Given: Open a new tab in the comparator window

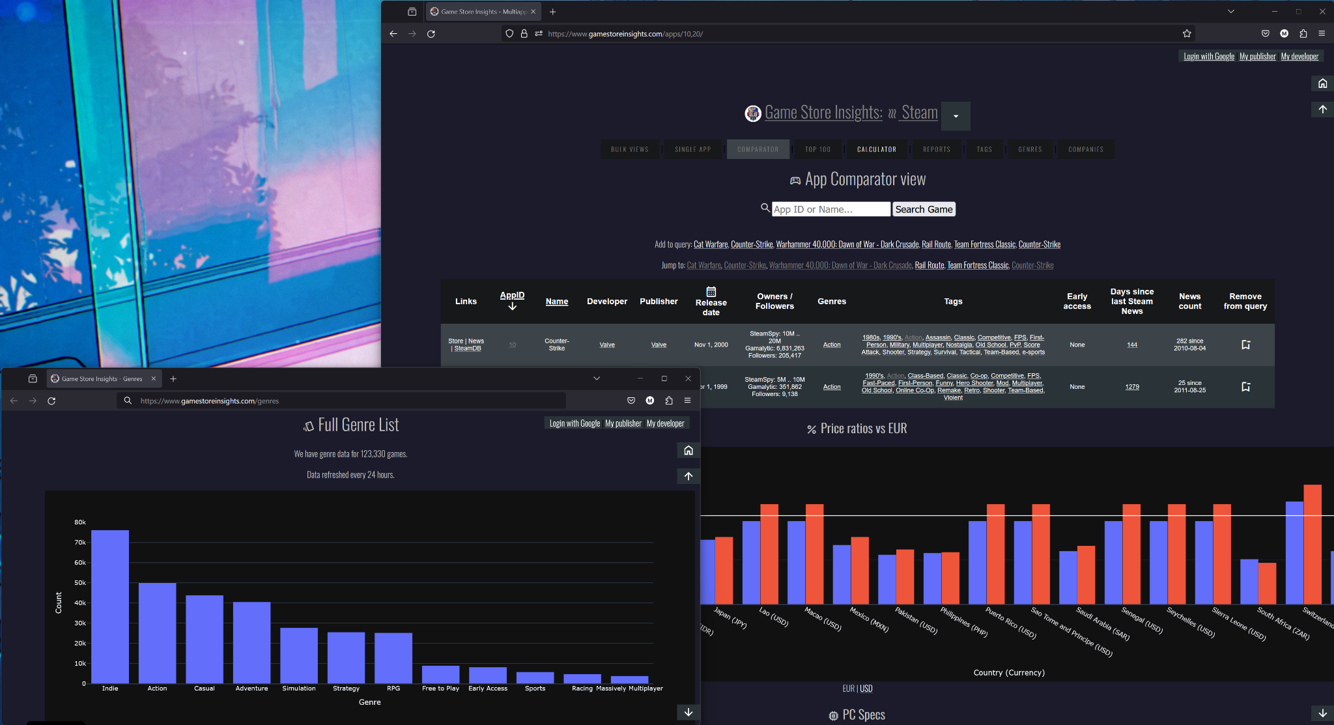Looking at the screenshot, I should (552, 12).
